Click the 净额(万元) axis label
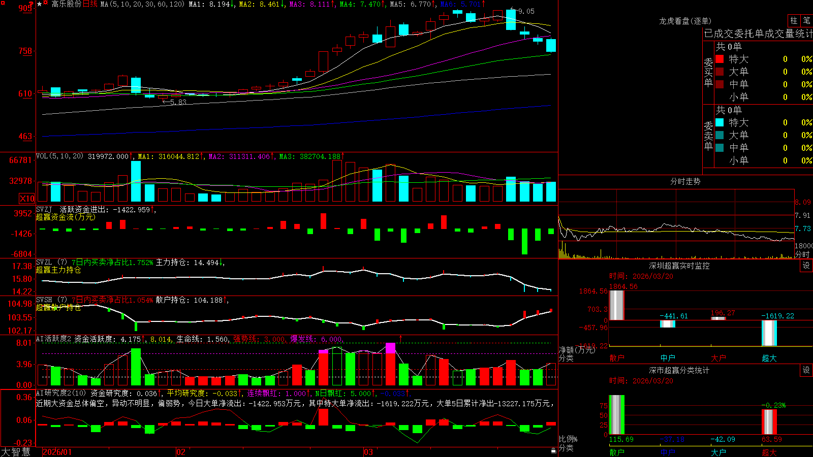The image size is (813, 457). tap(577, 350)
